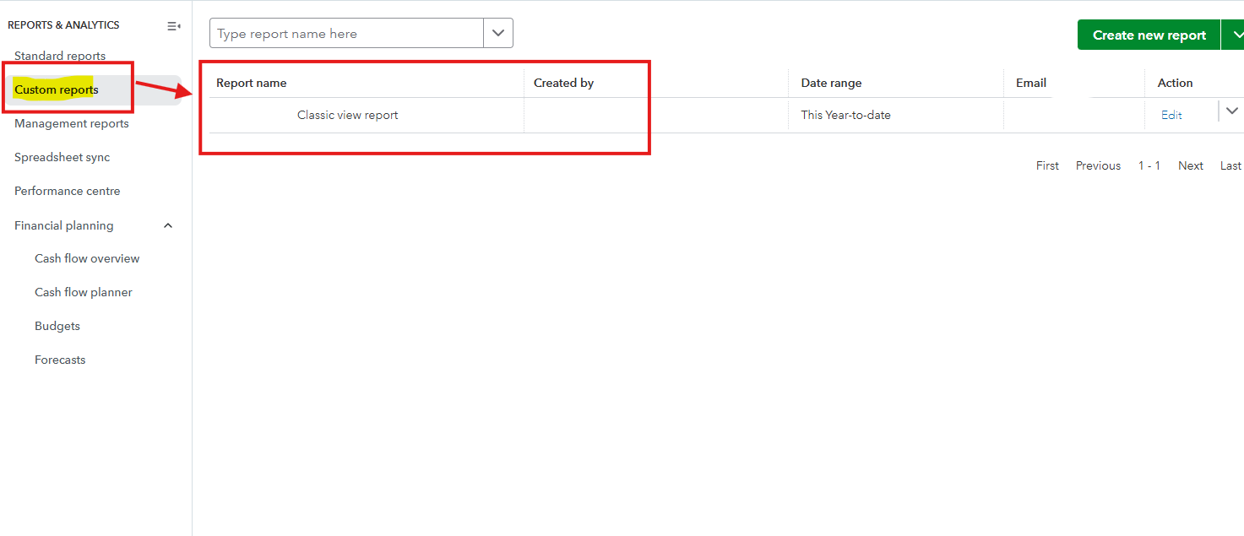1244x536 pixels.
Task: Click the This Year-to-date cell
Action: point(845,115)
